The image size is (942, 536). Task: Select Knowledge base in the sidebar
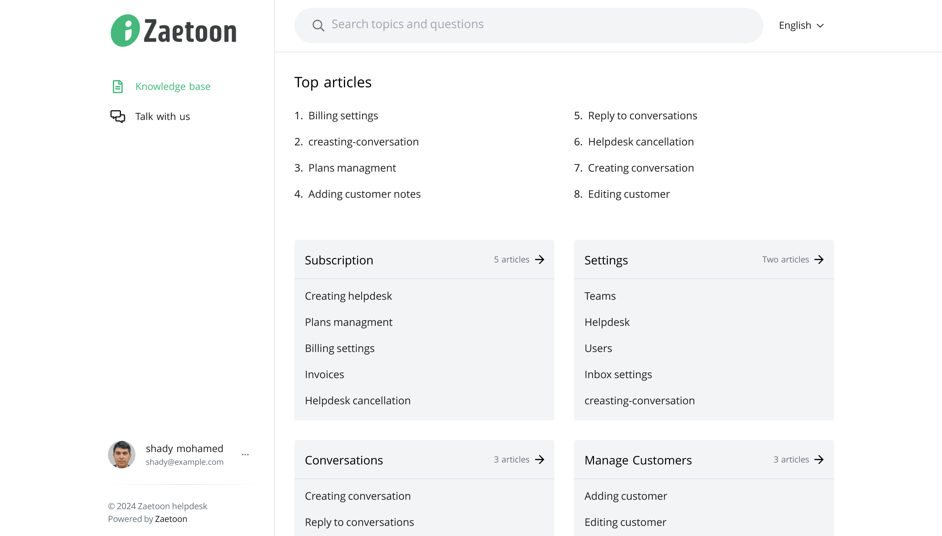(173, 87)
